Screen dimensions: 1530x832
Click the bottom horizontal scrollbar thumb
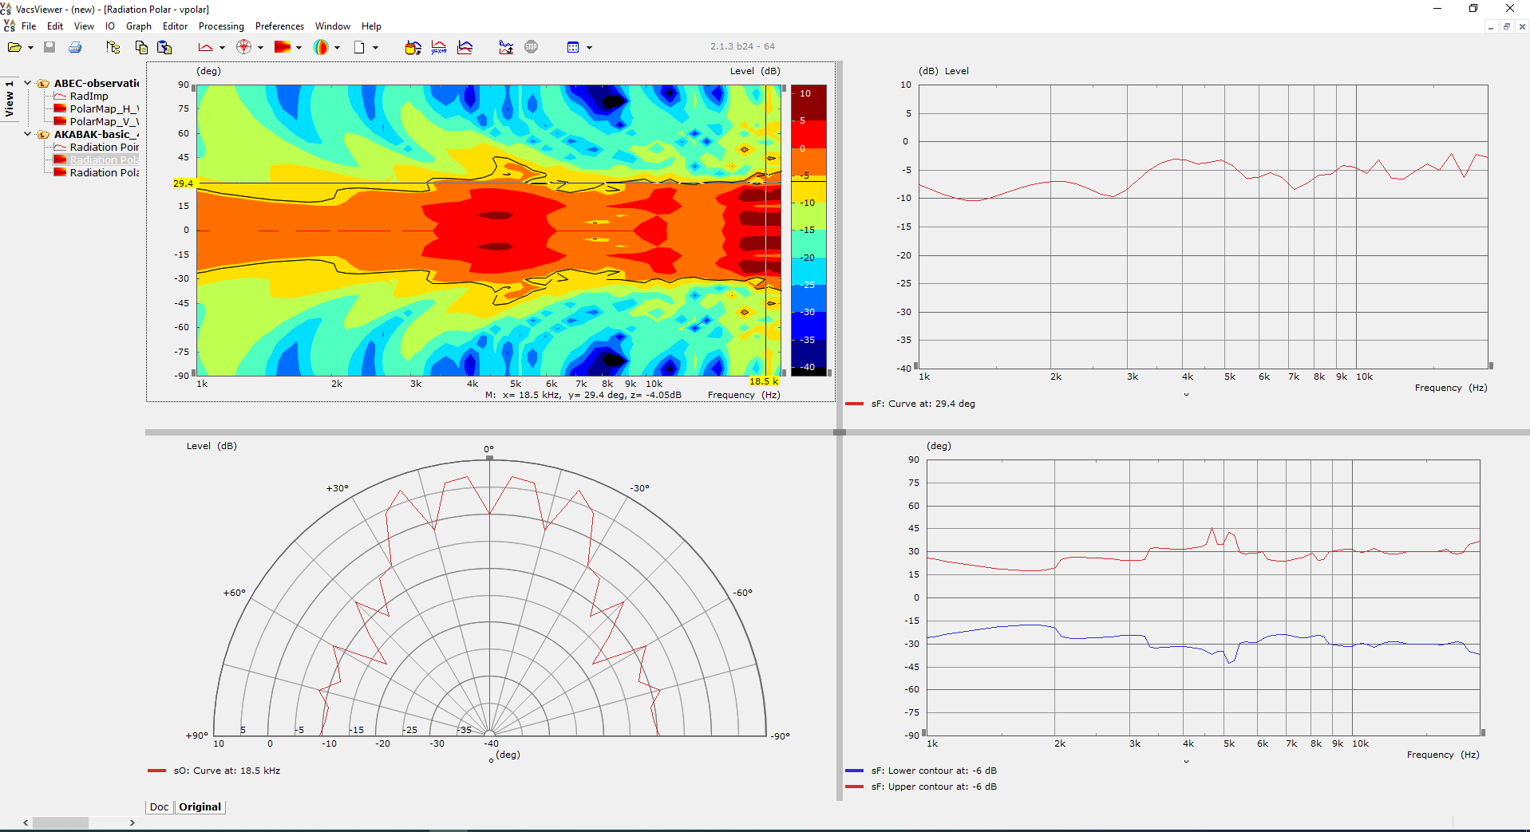61,822
